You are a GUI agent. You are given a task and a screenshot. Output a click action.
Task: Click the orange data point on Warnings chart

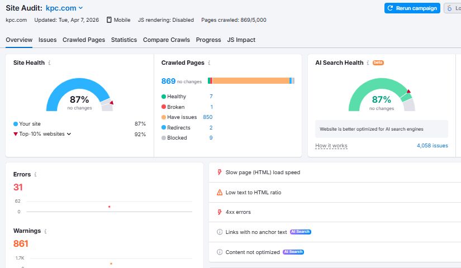coord(111,264)
